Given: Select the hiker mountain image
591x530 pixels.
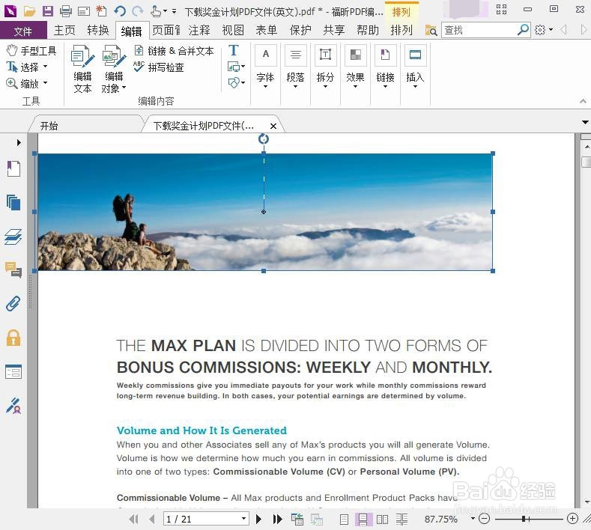Looking at the screenshot, I should (x=265, y=212).
